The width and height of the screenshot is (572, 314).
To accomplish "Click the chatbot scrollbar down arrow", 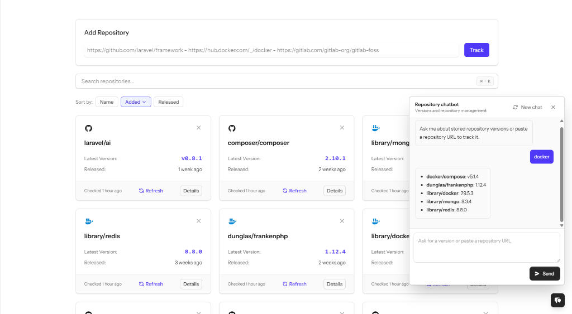I will click(561, 225).
